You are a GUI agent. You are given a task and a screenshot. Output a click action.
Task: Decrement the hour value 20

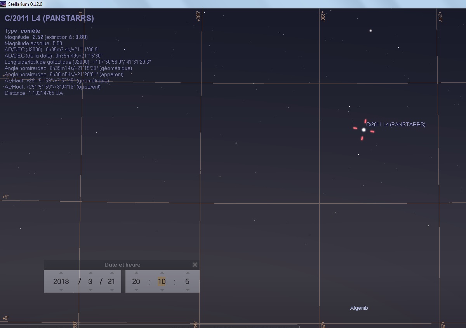point(136,290)
